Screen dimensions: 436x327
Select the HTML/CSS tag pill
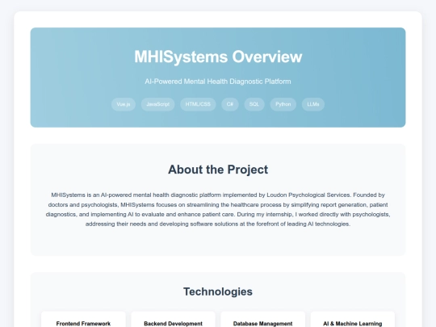pyautogui.click(x=198, y=104)
